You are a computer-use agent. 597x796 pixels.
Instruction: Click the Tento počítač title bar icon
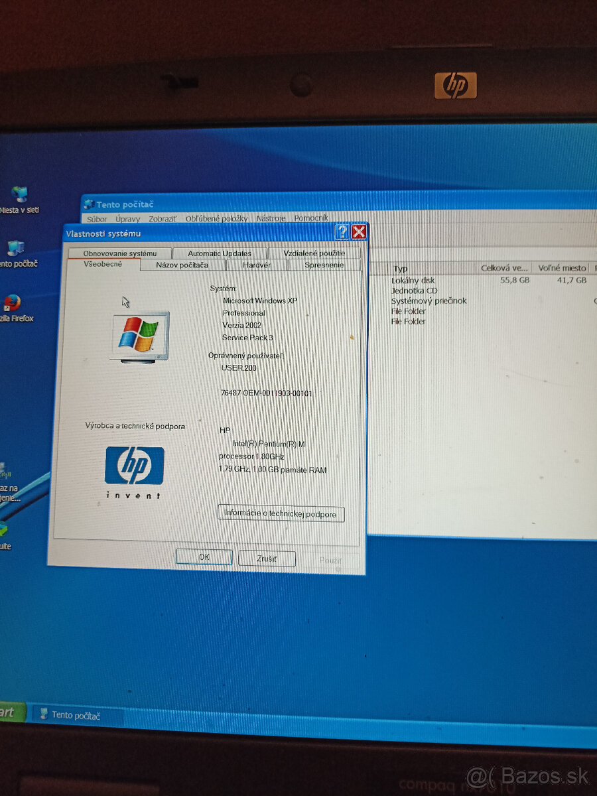coord(89,204)
